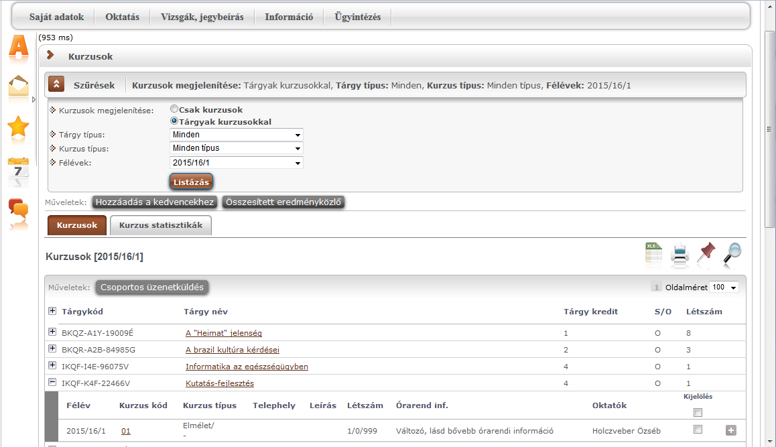Click page number 1 in pager
Image resolution: width=776 pixels, height=447 pixels.
point(656,287)
